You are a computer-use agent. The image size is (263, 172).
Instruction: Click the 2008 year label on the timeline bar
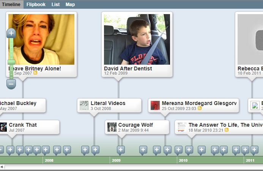(x=49, y=161)
